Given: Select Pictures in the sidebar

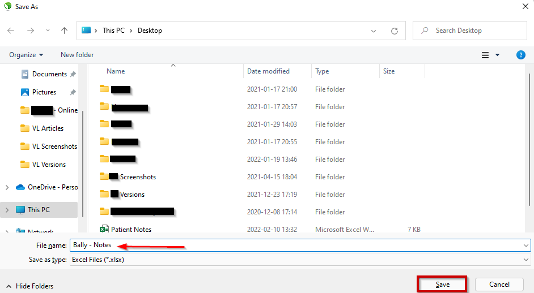Looking at the screenshot, I should [x=44, y=92].
